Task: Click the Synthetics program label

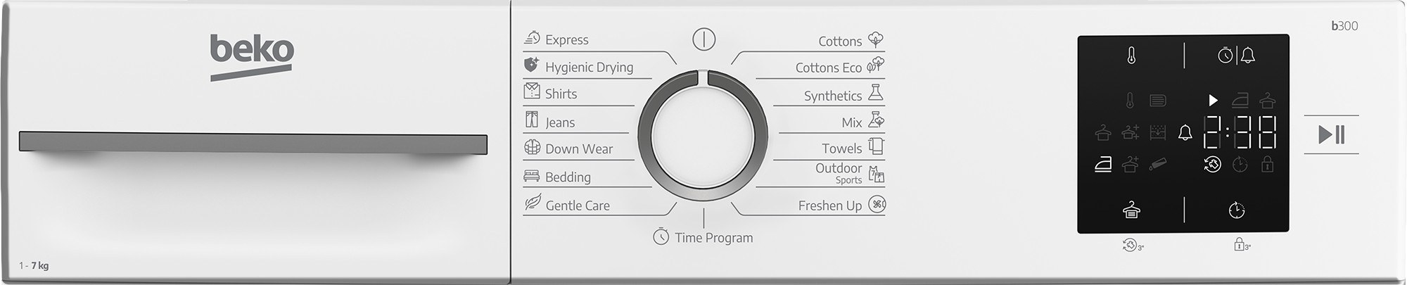Action: (833, 96)
